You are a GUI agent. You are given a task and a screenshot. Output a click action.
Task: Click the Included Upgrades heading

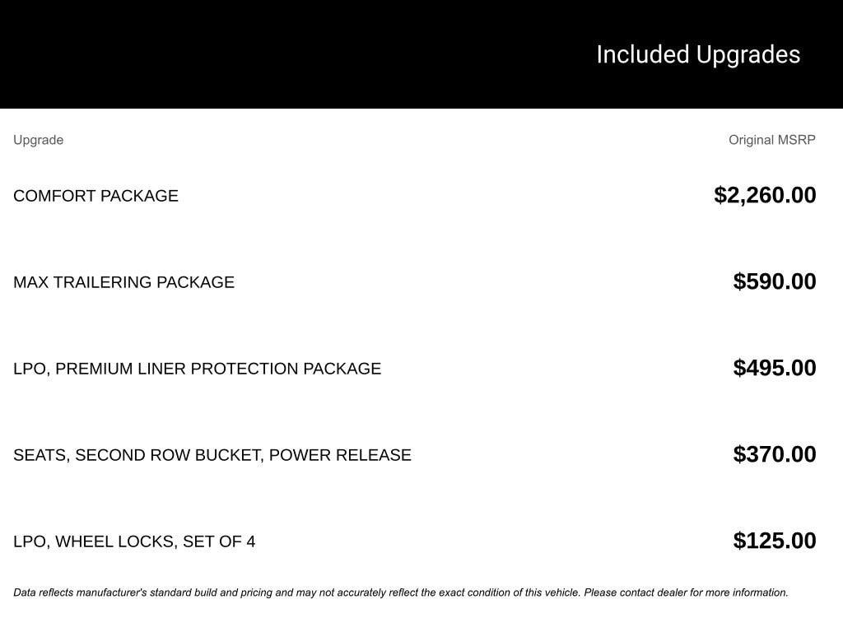tap(697, 54)
